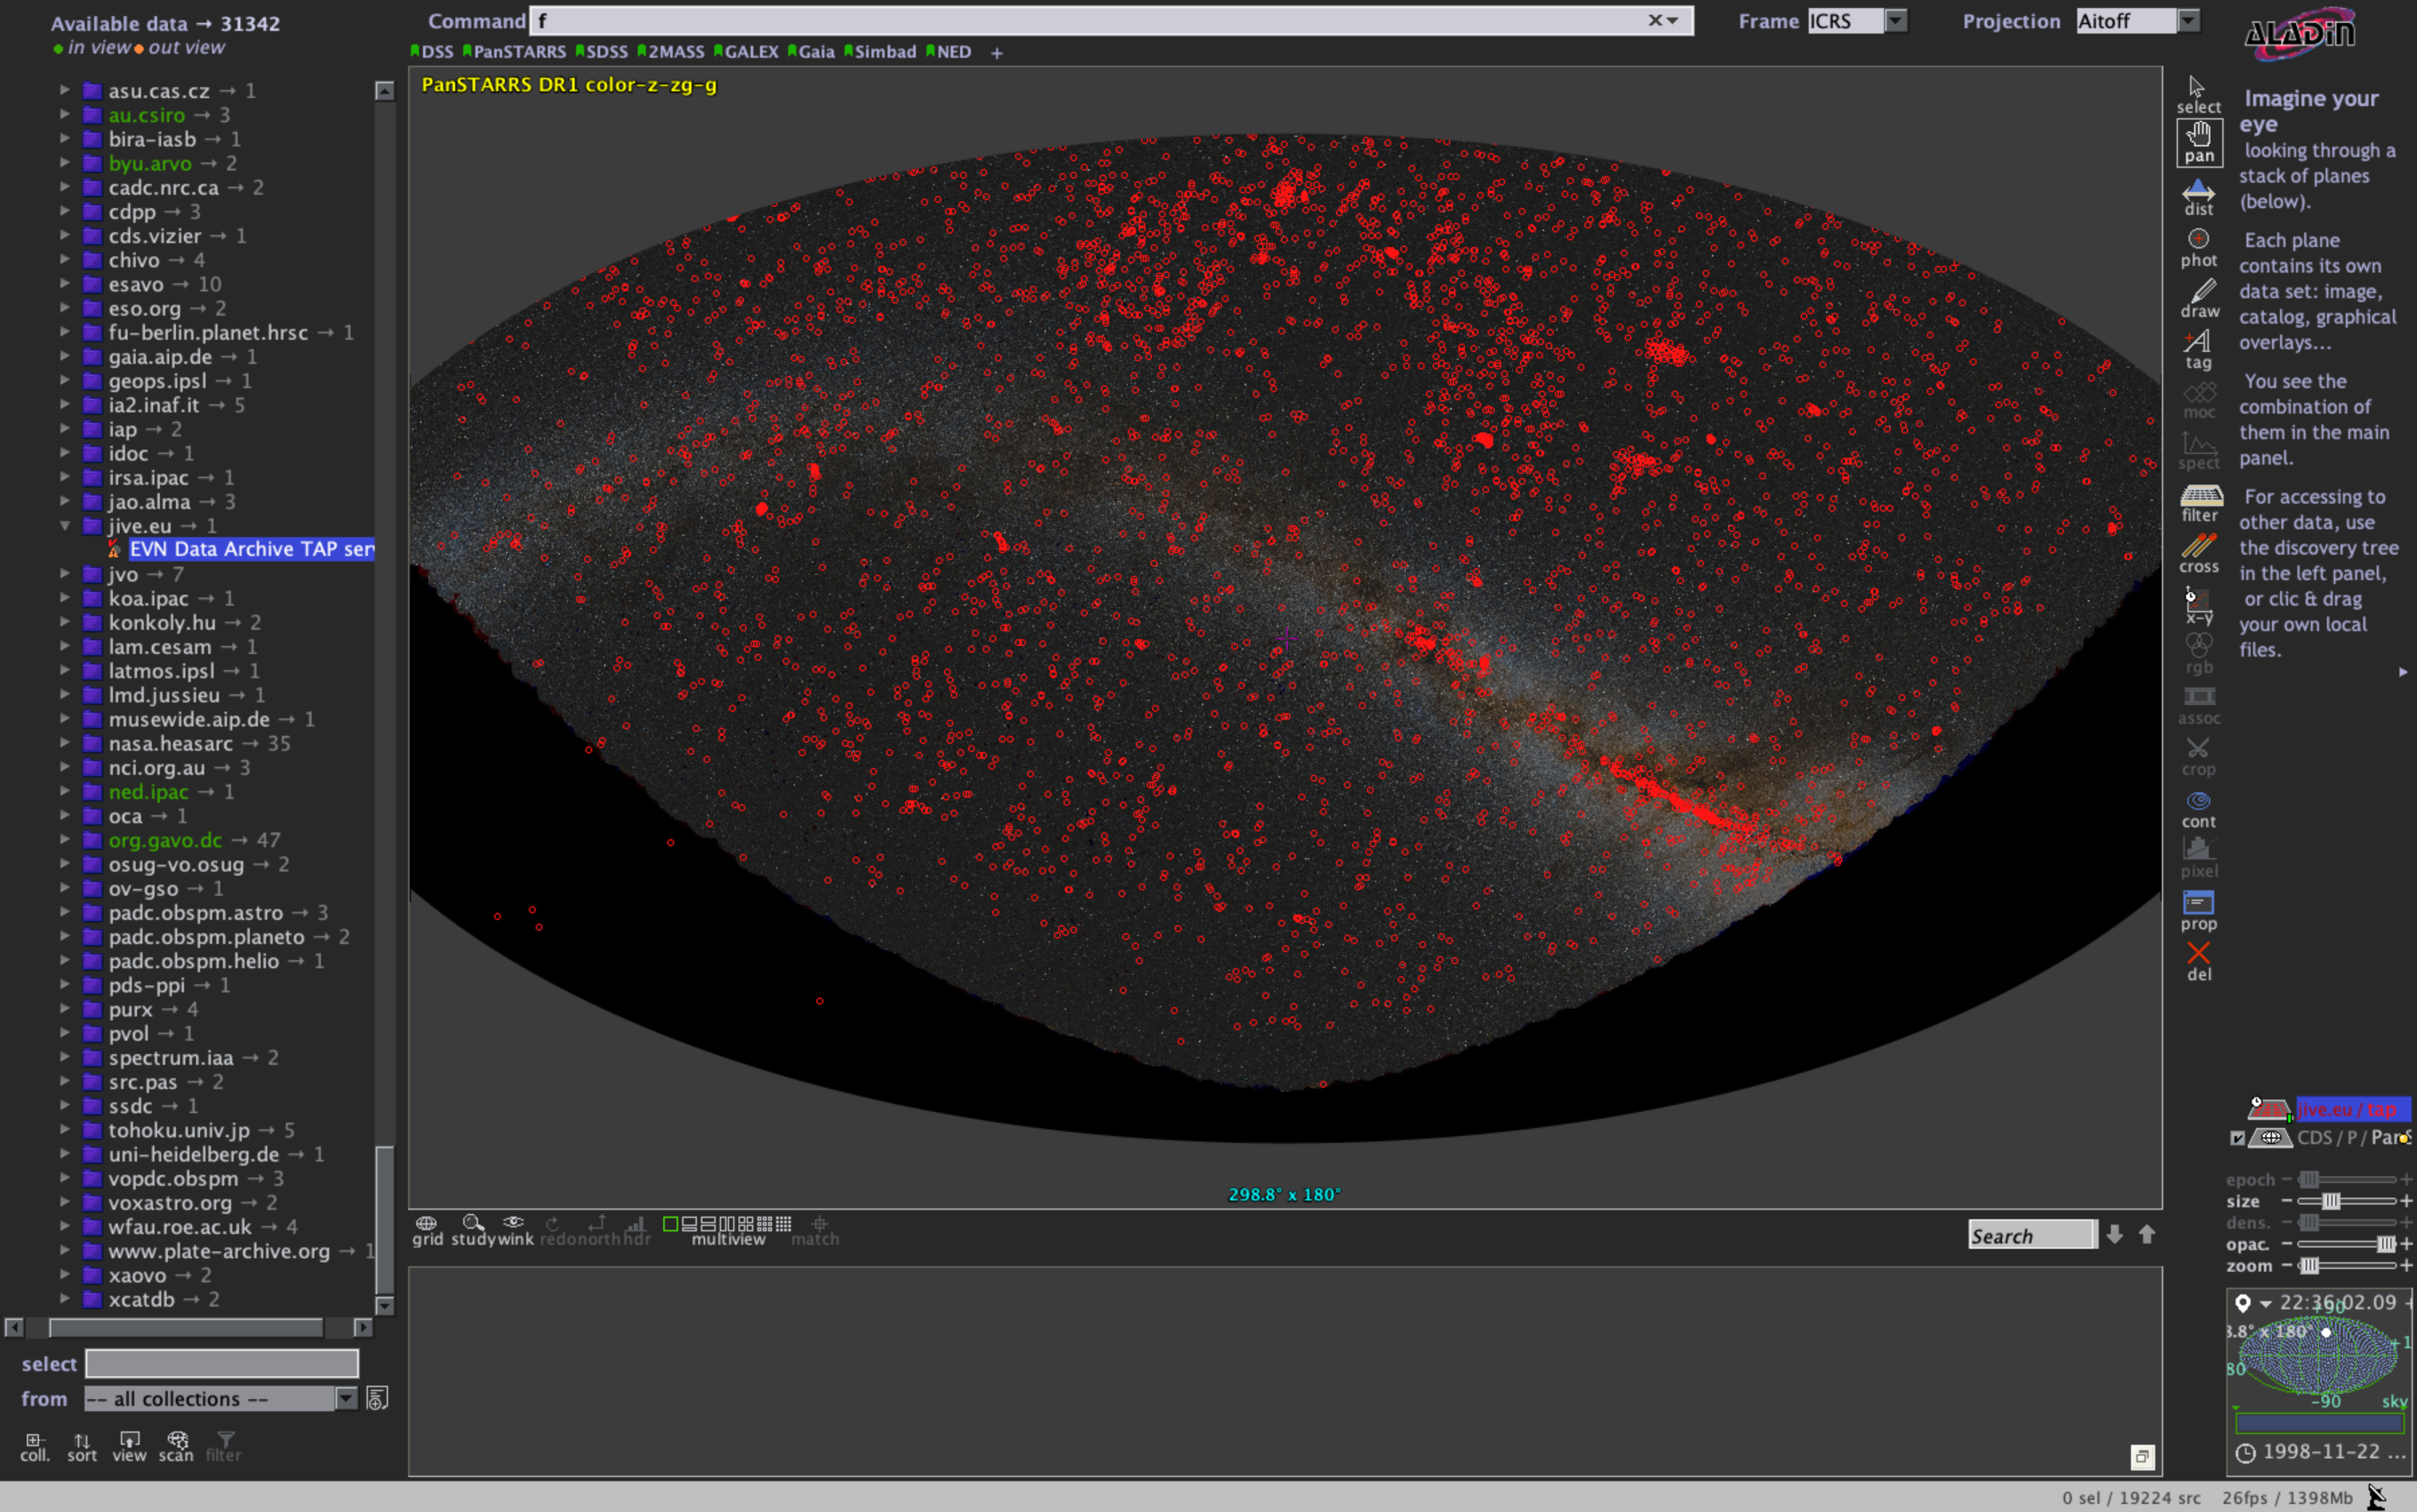Open collection list icon beside from dropdown
The image size is (2417, 1512).
(x=377, y=1398)
